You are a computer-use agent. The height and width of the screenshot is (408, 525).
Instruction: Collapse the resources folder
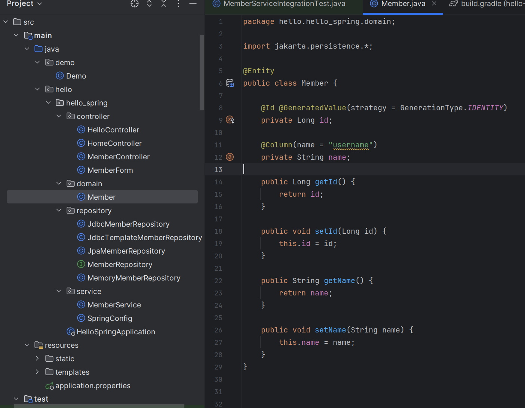27,345
